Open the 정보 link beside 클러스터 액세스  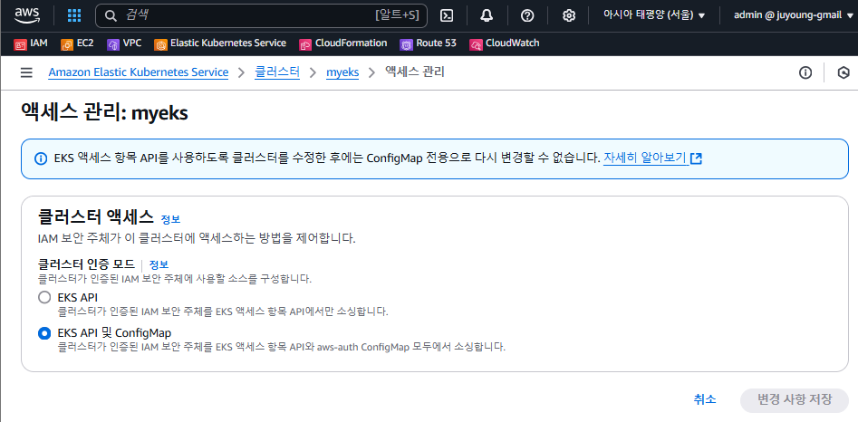click(170, 219)
